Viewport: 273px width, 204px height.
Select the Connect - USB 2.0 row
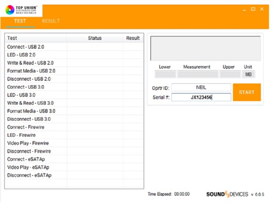(74, 47)
